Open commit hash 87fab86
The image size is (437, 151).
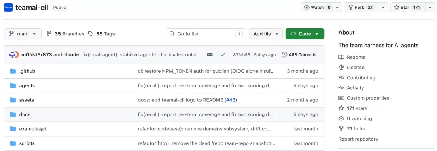click(242, 55)
